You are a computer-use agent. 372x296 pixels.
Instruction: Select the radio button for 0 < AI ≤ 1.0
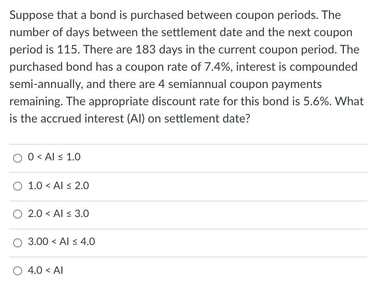click(x=17, y=157)
